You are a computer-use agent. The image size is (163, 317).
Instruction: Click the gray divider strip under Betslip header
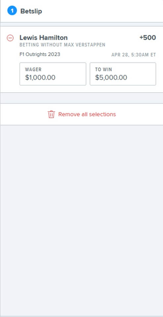(x=81, y=24)
